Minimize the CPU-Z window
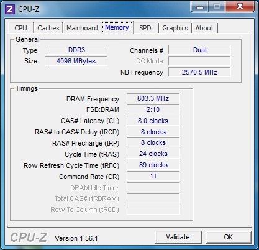The height and width of the screenshot is (250, 259). coord(199,7)
